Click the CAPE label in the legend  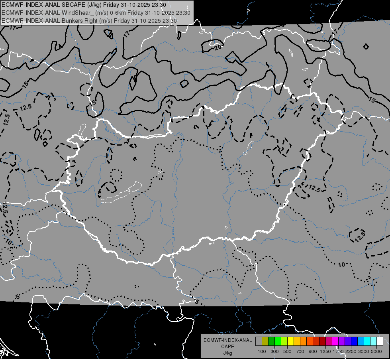coord(227,346)
